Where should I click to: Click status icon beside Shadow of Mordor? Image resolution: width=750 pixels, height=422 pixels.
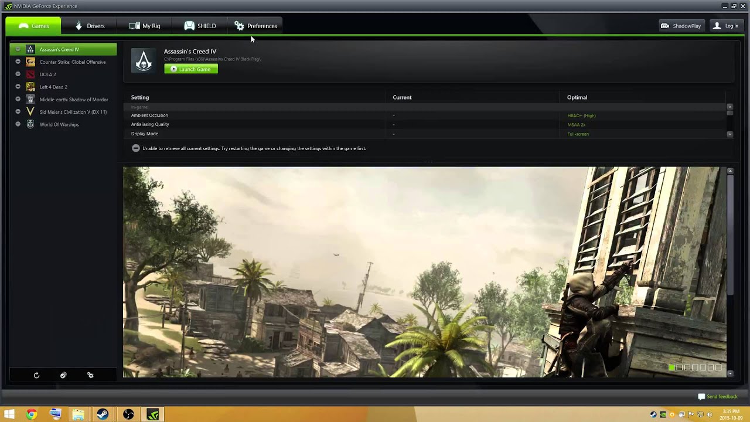pos(18,99)
